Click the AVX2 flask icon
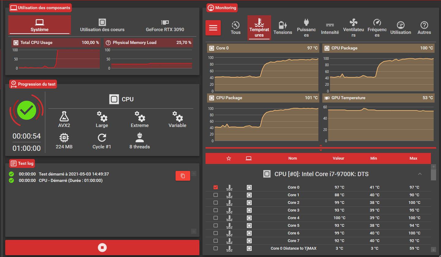The width and height of the screenshot is (441, 257). [64, 116]
